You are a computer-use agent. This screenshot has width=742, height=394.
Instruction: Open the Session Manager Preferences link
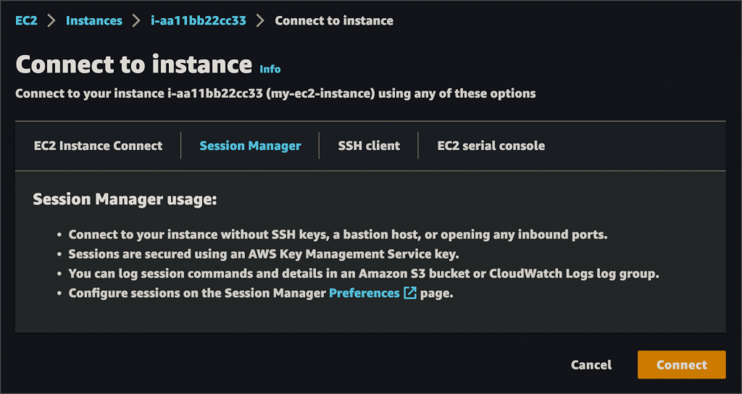364,293
